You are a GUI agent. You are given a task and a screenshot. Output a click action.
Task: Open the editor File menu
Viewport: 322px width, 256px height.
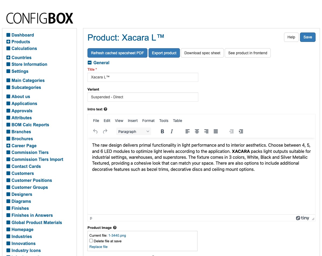tap(96, 121)
